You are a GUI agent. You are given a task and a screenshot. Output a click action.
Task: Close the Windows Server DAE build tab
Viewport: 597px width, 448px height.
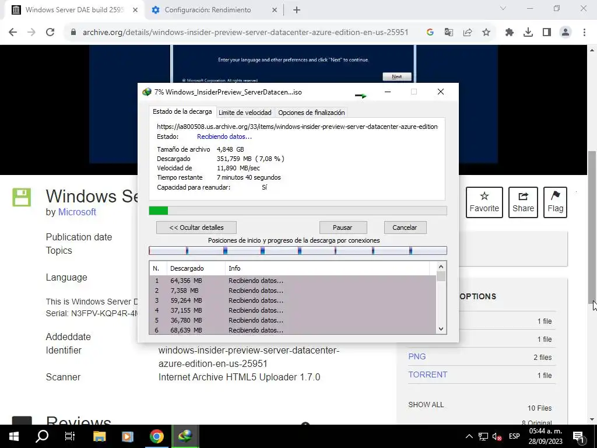point(135,10)
